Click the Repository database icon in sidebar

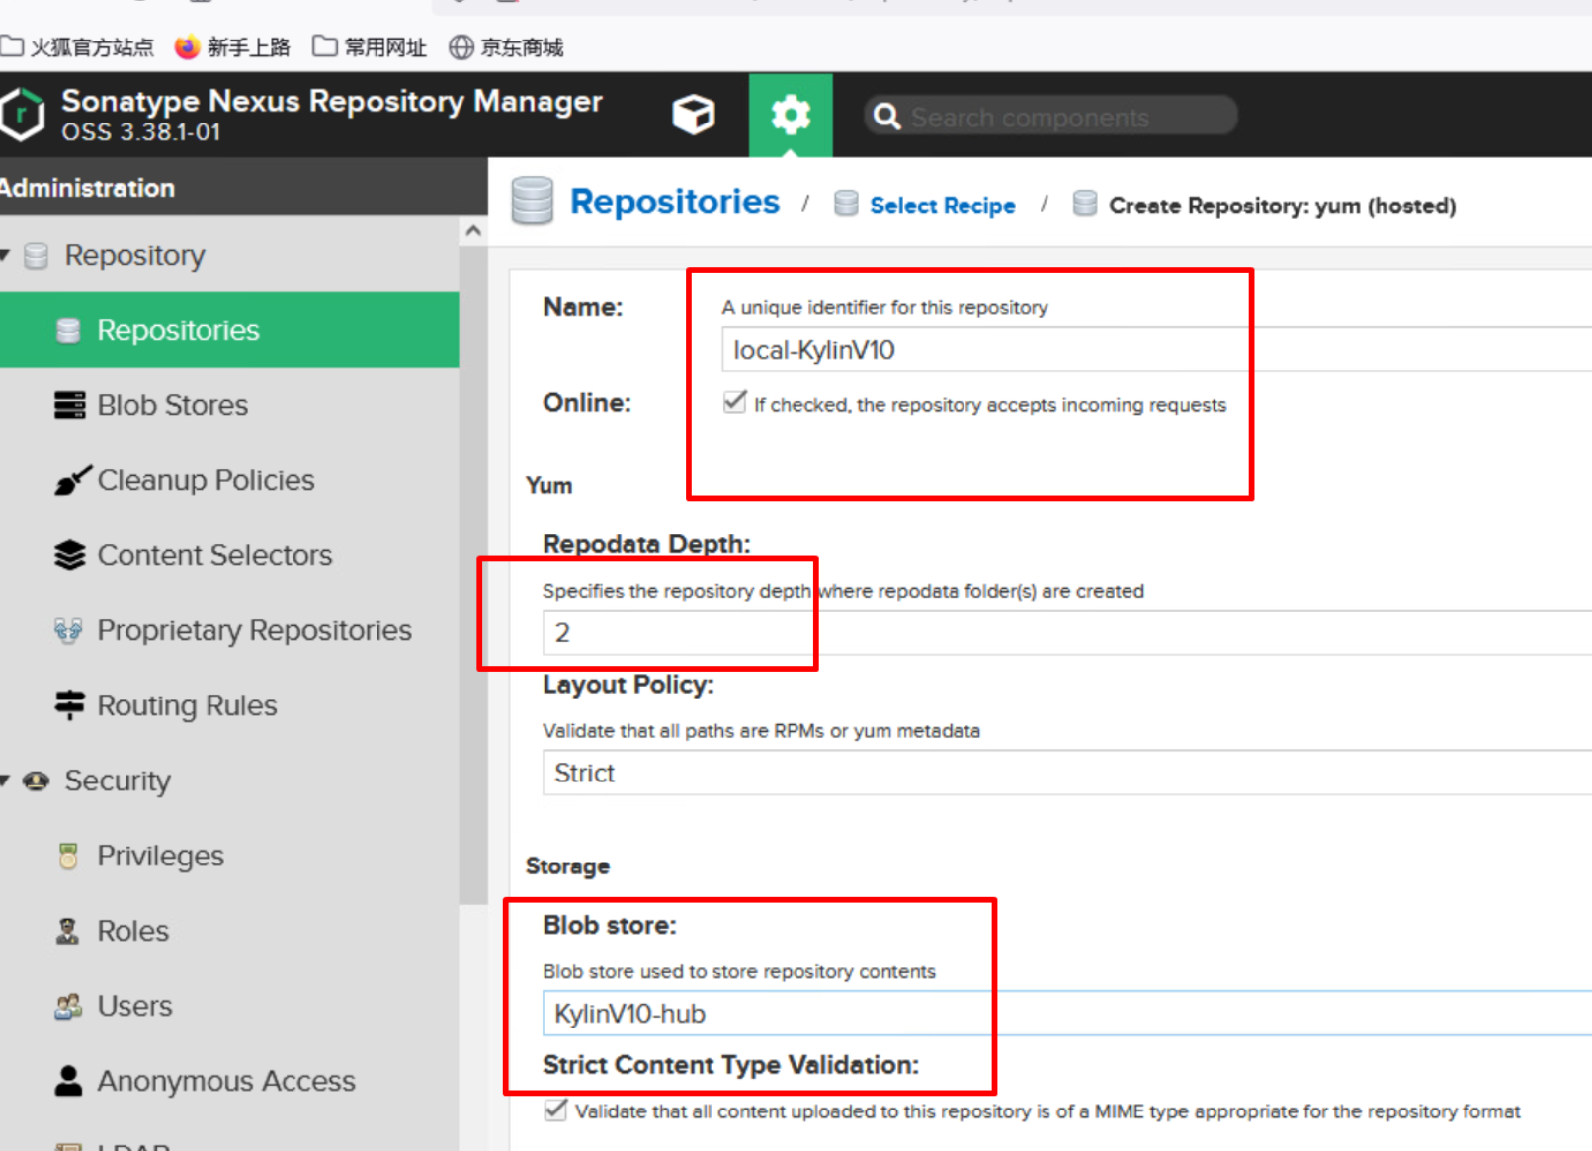pyautogui.click(x=37, y=256)
